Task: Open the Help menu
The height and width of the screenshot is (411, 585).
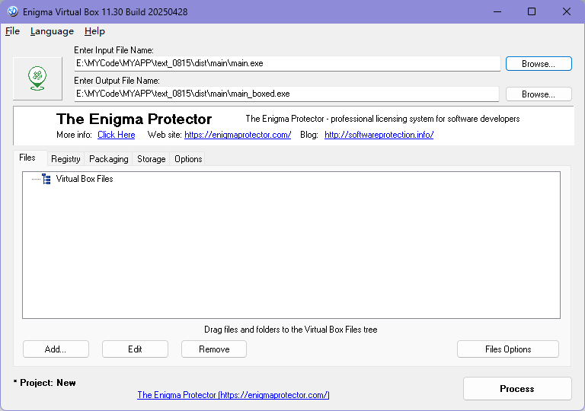Action: (94, 31)
